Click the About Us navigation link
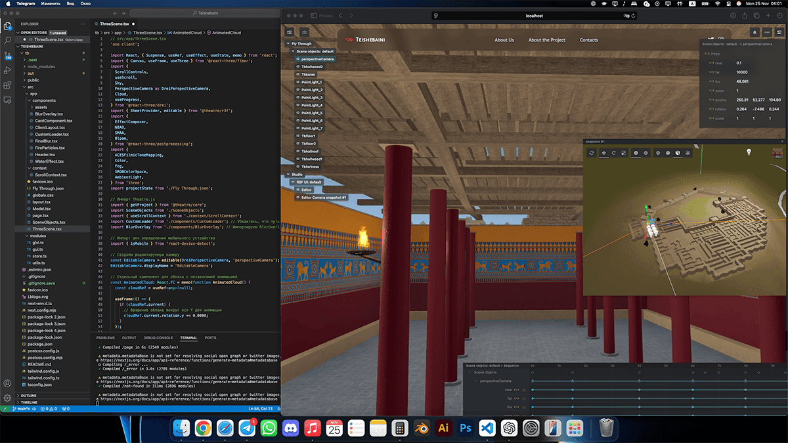 pos(504,40)
